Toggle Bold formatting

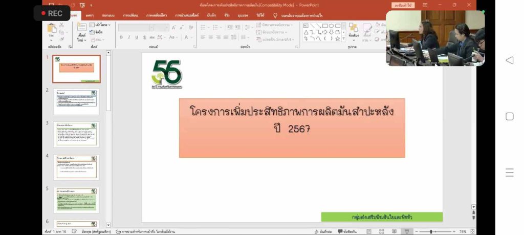click(121, 37)
